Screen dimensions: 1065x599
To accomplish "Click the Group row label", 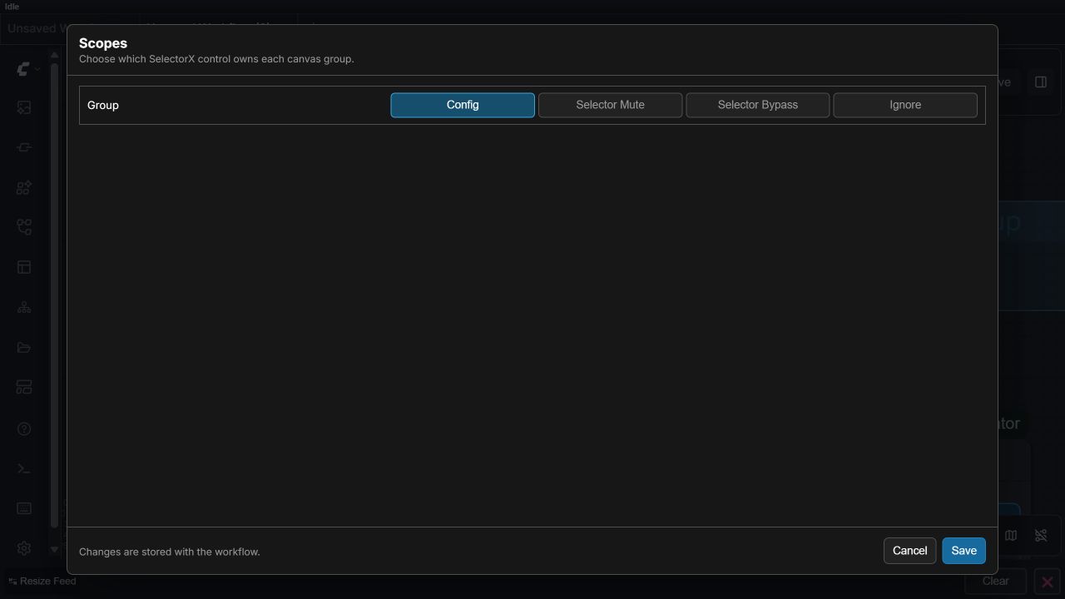I will [103, 105].
